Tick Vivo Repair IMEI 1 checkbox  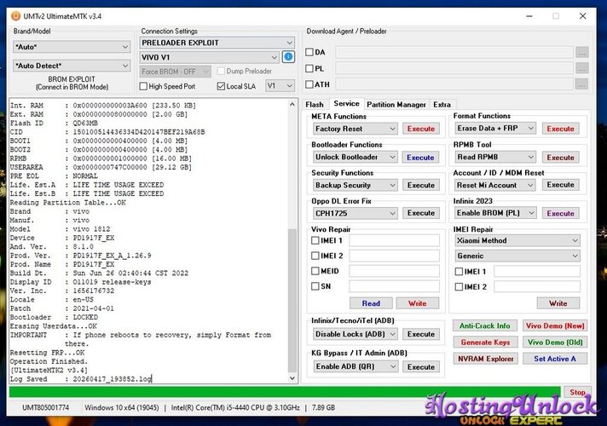click(x=315, y=240)
